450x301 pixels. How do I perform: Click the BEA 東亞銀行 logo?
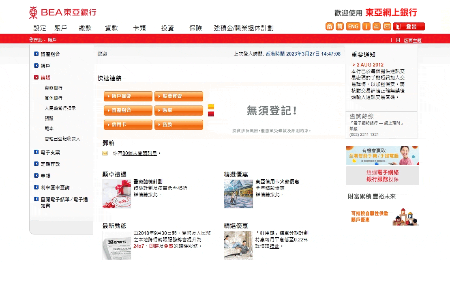coord(63,12)
